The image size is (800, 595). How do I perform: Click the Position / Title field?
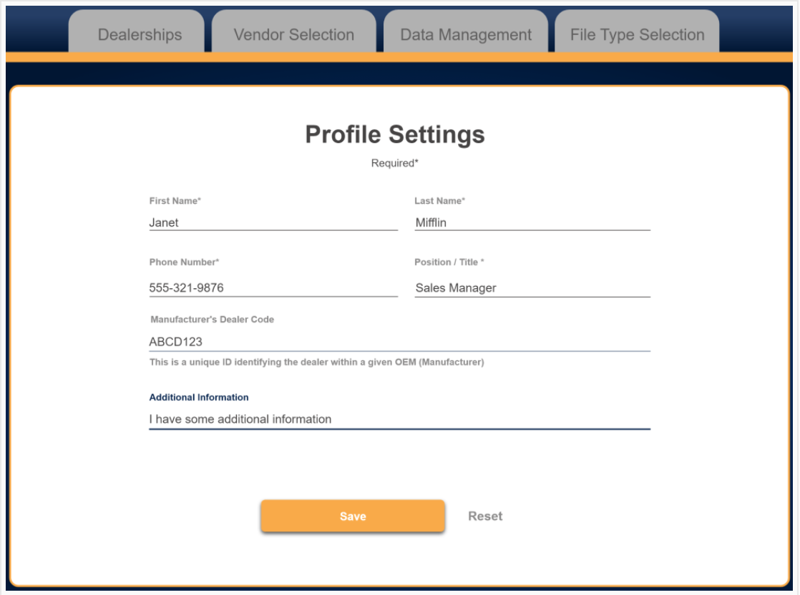(x=532, y=287)
